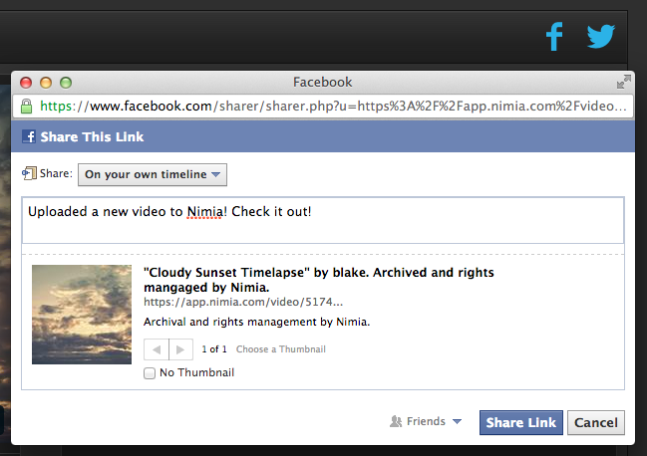Click the message text box about Nimia upload

(323, 220)
